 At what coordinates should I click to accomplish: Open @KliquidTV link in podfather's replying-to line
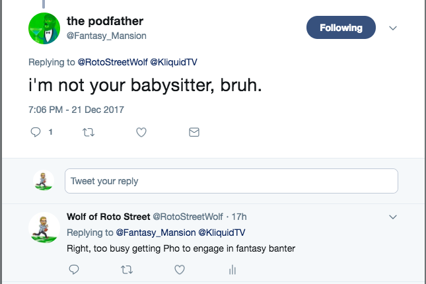[173, 62]
